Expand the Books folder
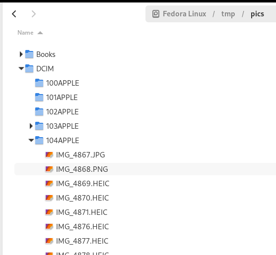 21,54
